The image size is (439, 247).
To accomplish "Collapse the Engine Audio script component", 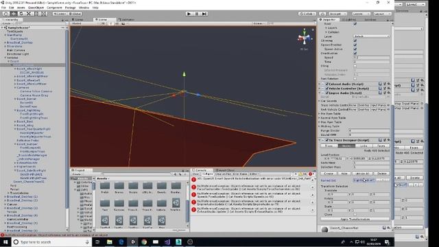I will coord(320,93).
